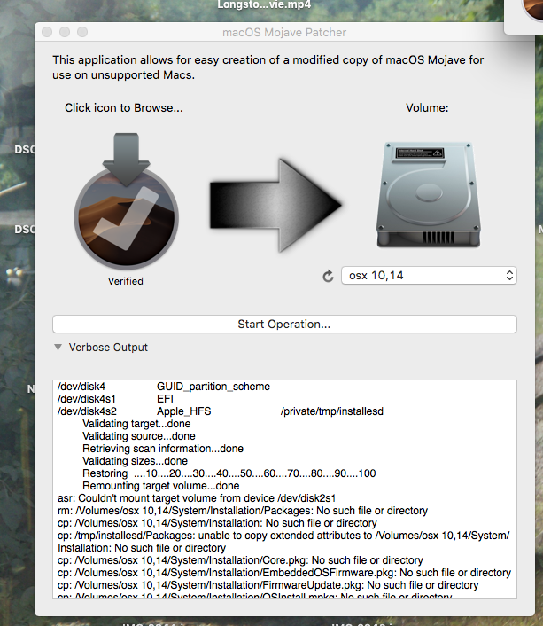Click the 'Volume:' label

point(427,108)
